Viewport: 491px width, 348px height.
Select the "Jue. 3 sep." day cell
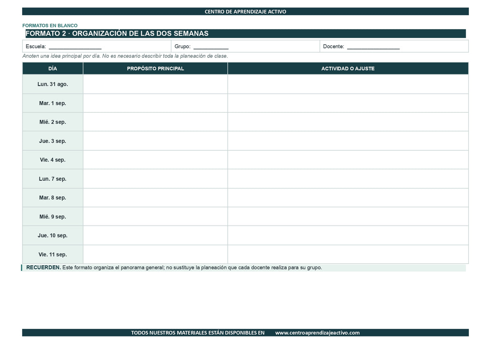[53, 141]
